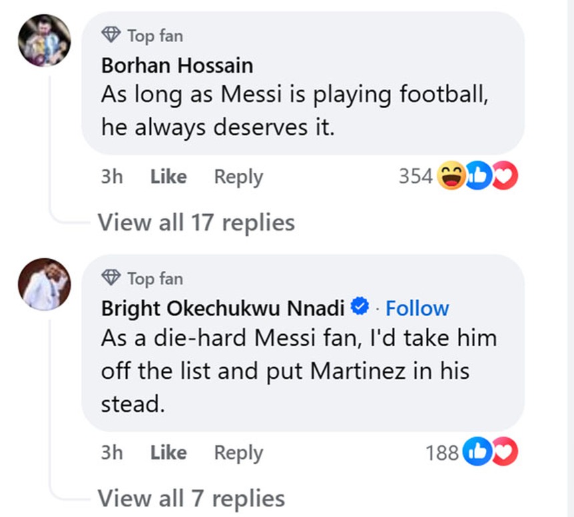Reply to Borhan Hossain's comment
574x517 pixels.
click(238, 177)
